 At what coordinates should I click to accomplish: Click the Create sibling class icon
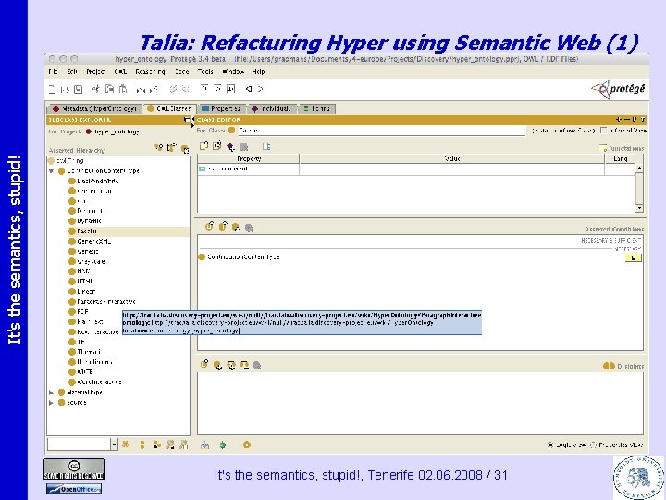[x=171, y=147]
